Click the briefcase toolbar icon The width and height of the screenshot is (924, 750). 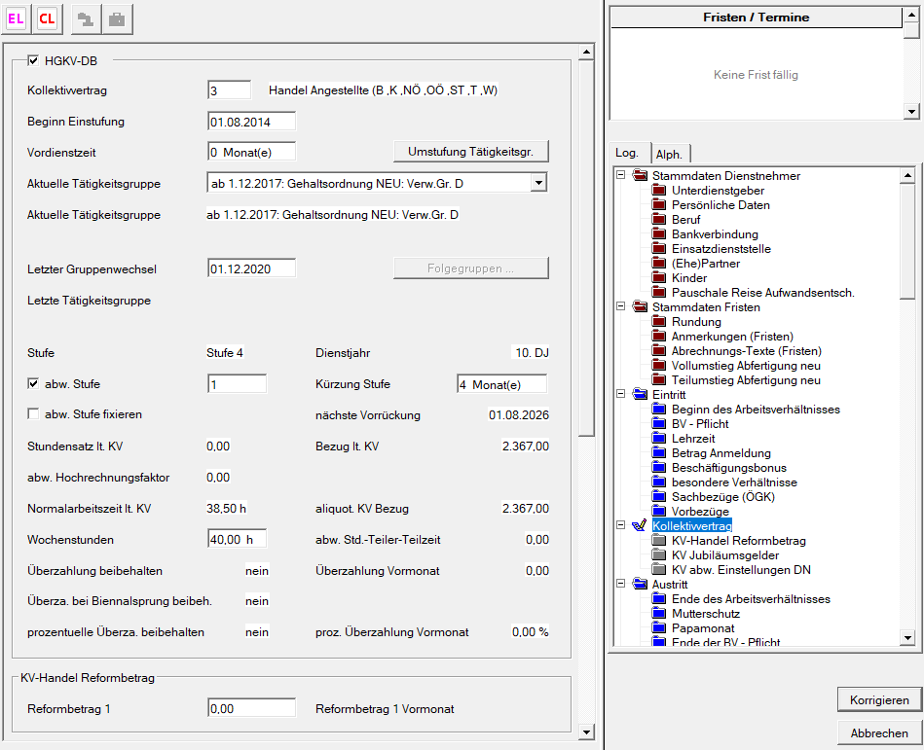116,18
